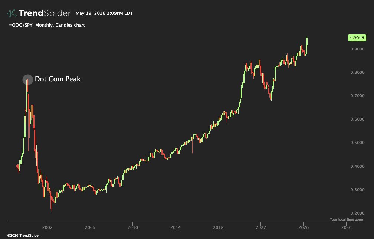The image size is (374, 239).
Task: Click the Dot Com Peak annotation text
Action: (x=58, y=79)
